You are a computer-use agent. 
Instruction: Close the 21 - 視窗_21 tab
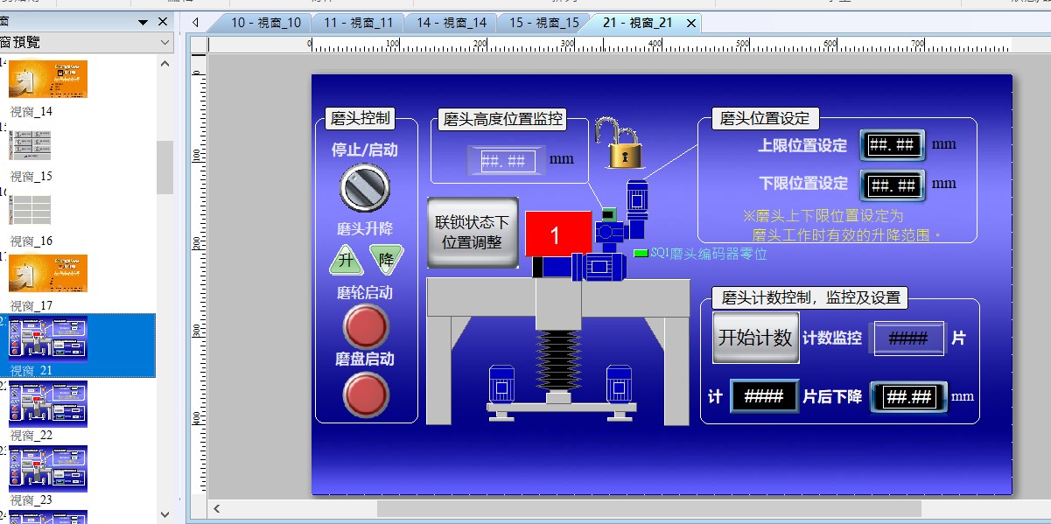coord(691,24)
